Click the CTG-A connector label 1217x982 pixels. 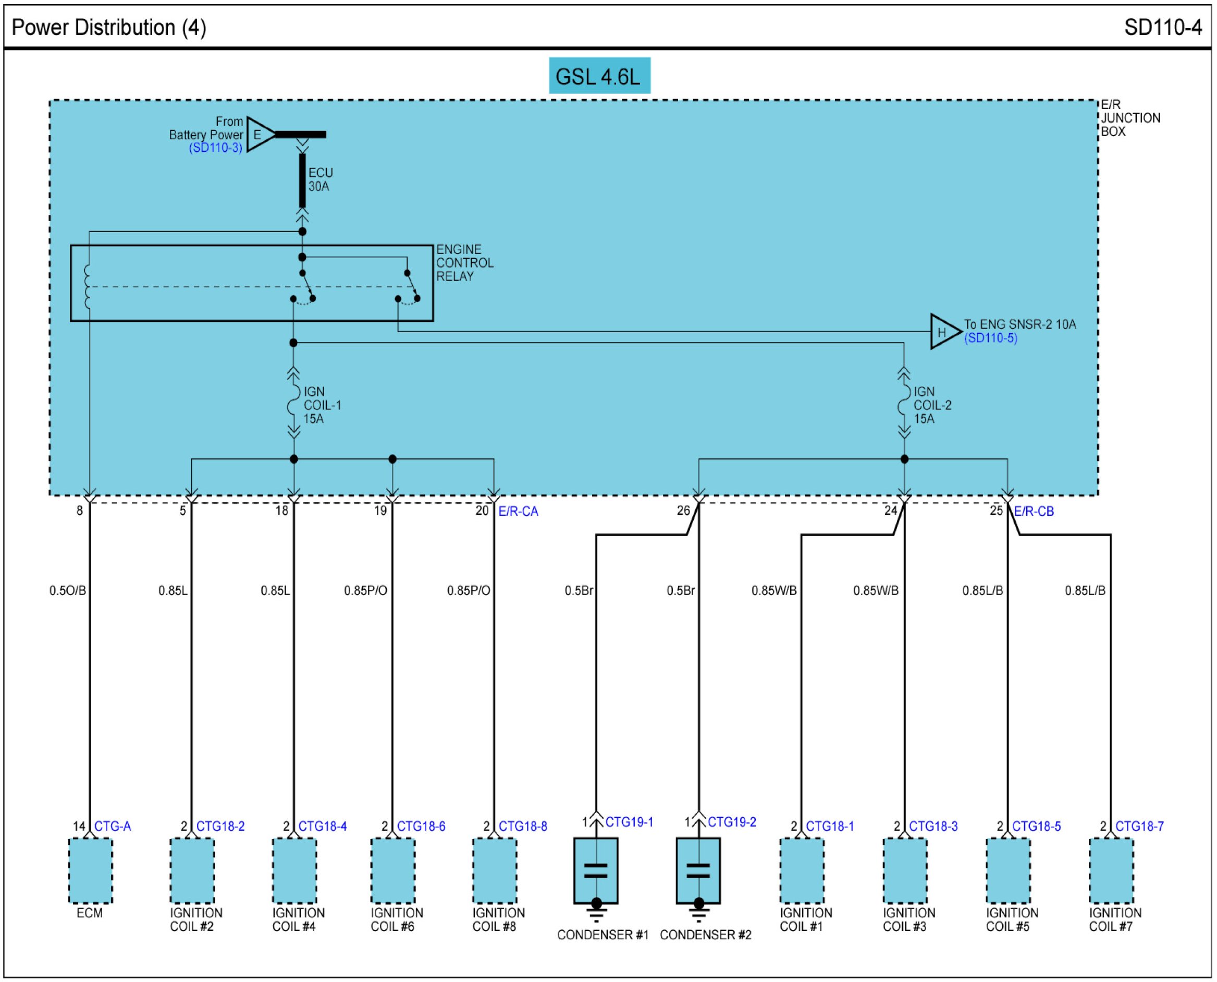point(113,827)
